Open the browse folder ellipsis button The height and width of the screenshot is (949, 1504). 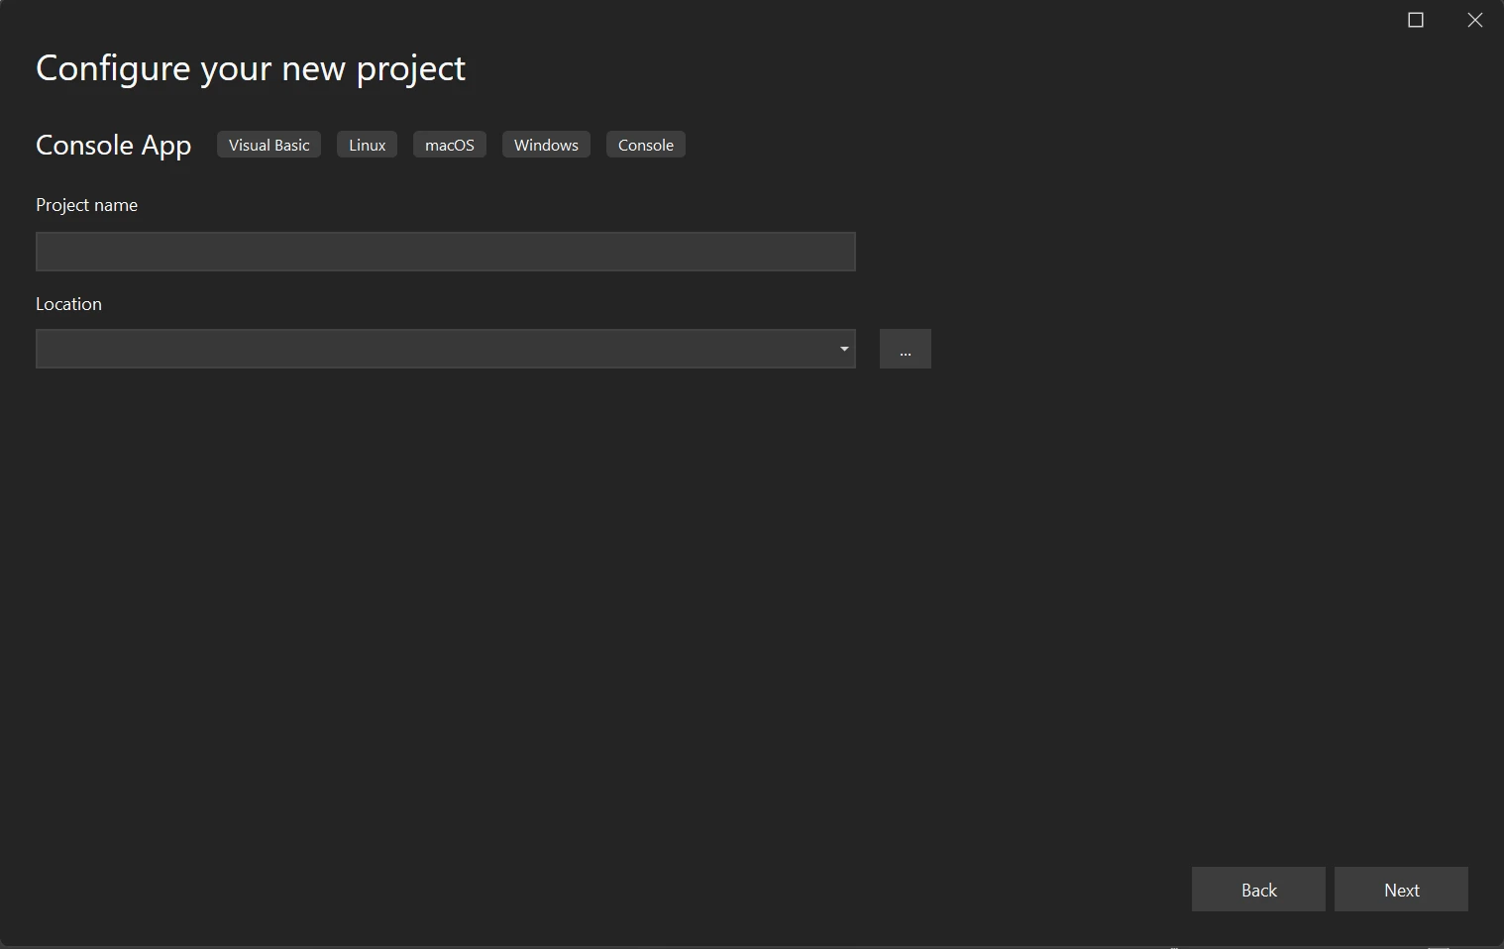(x=905, y=349)
